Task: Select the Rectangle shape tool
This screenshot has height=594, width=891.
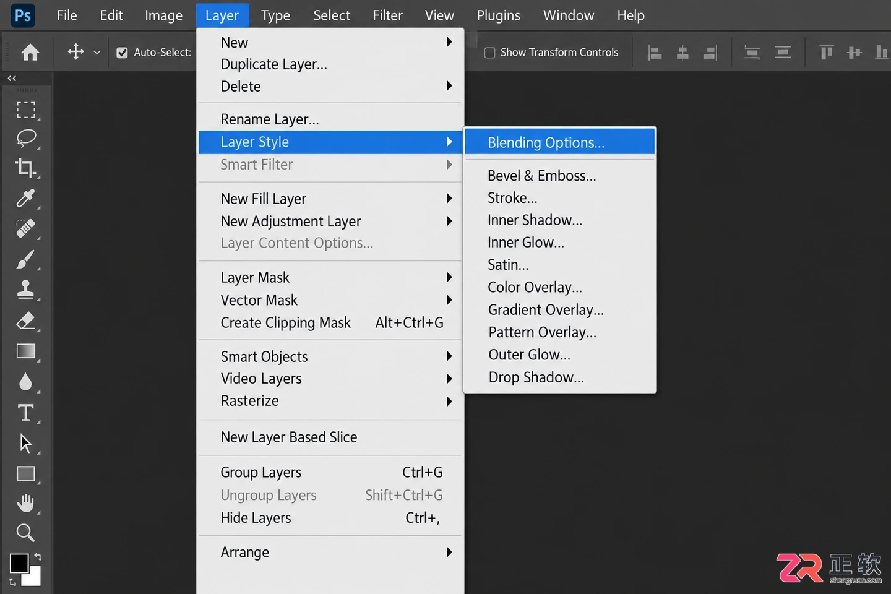Action: click(x=26, y=473)
